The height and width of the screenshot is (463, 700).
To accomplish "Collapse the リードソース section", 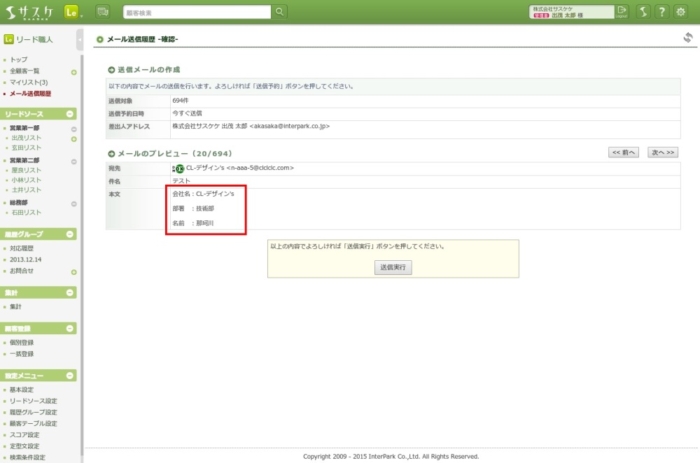I will (69, 114).
